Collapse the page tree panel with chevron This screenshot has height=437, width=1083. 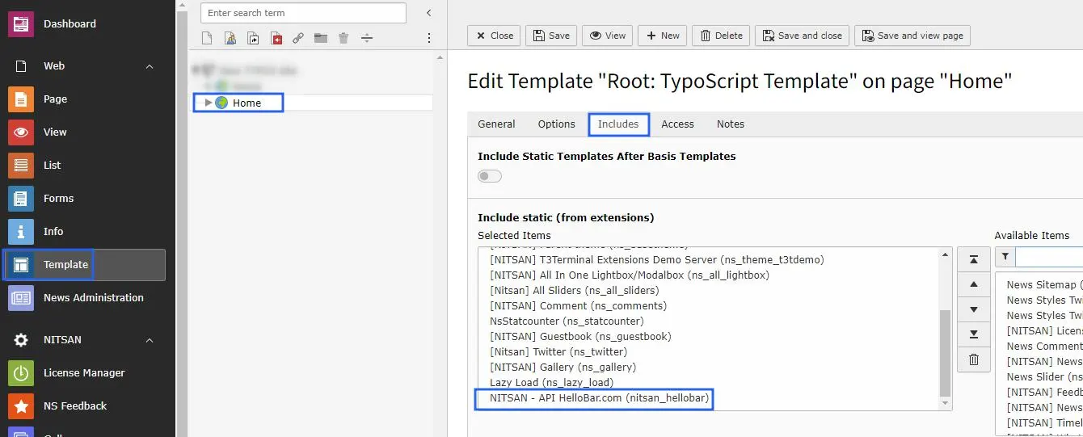pos(429,13)
